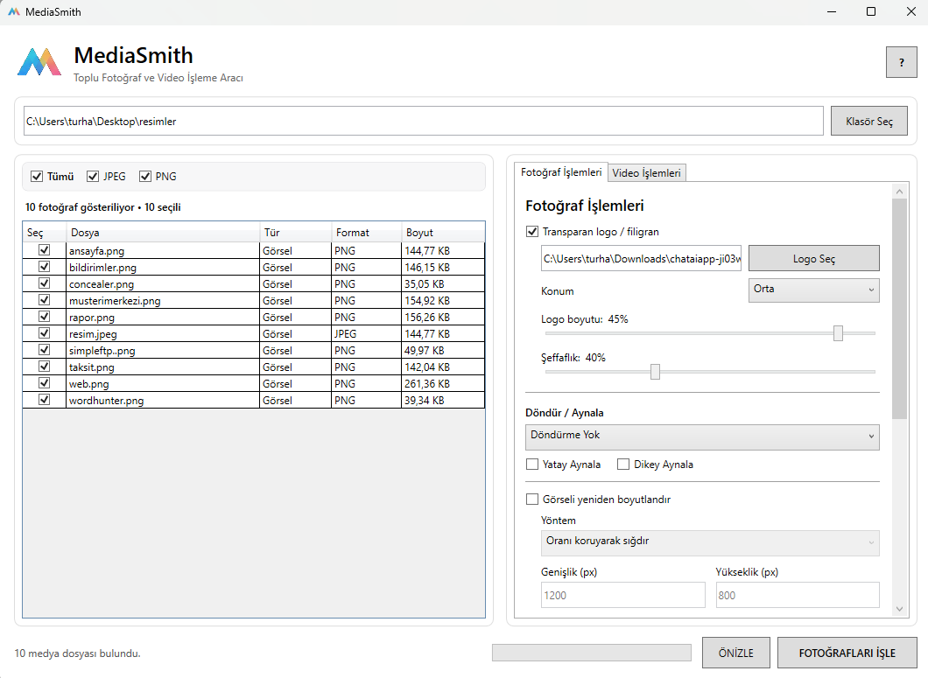Open help with the question mark button
The image size is (928, 678).
901,62
